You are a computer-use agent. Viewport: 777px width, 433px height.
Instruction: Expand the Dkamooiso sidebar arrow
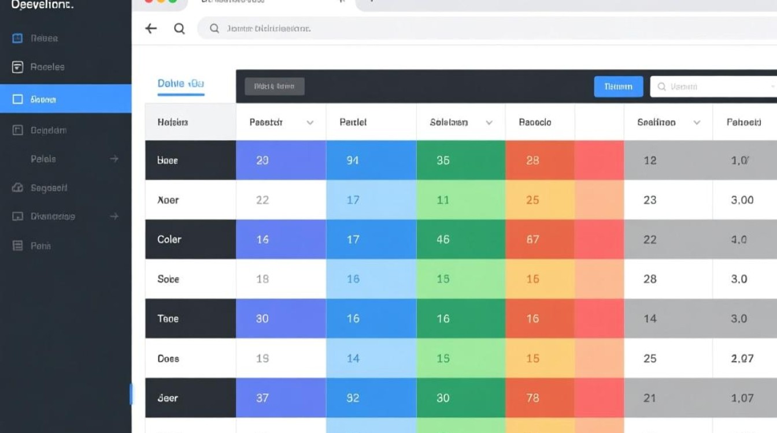click(x=114, y=216)
